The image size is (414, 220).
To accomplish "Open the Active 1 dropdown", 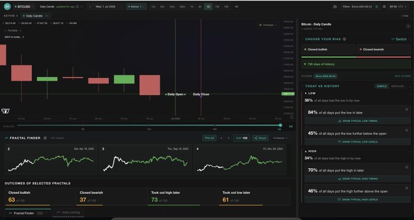I will (x=136, y=7).
